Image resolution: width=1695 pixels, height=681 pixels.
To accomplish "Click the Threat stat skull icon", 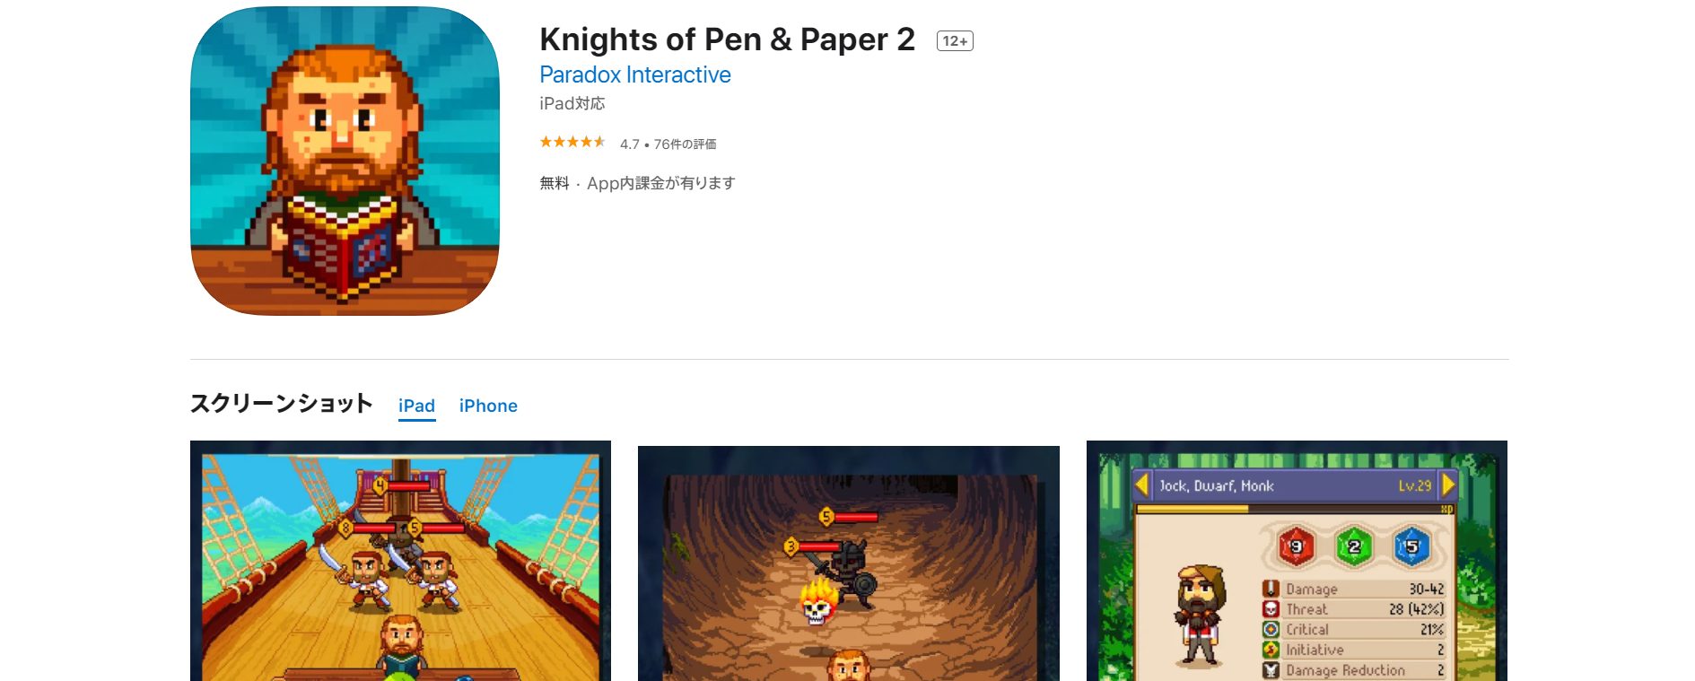I will (x=1271, y=609).
